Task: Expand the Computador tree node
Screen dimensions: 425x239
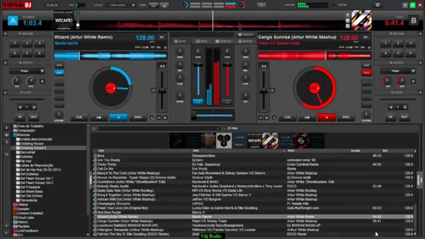Action: click(x=12, y=130)
